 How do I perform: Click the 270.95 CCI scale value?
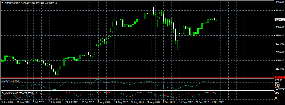279,80
